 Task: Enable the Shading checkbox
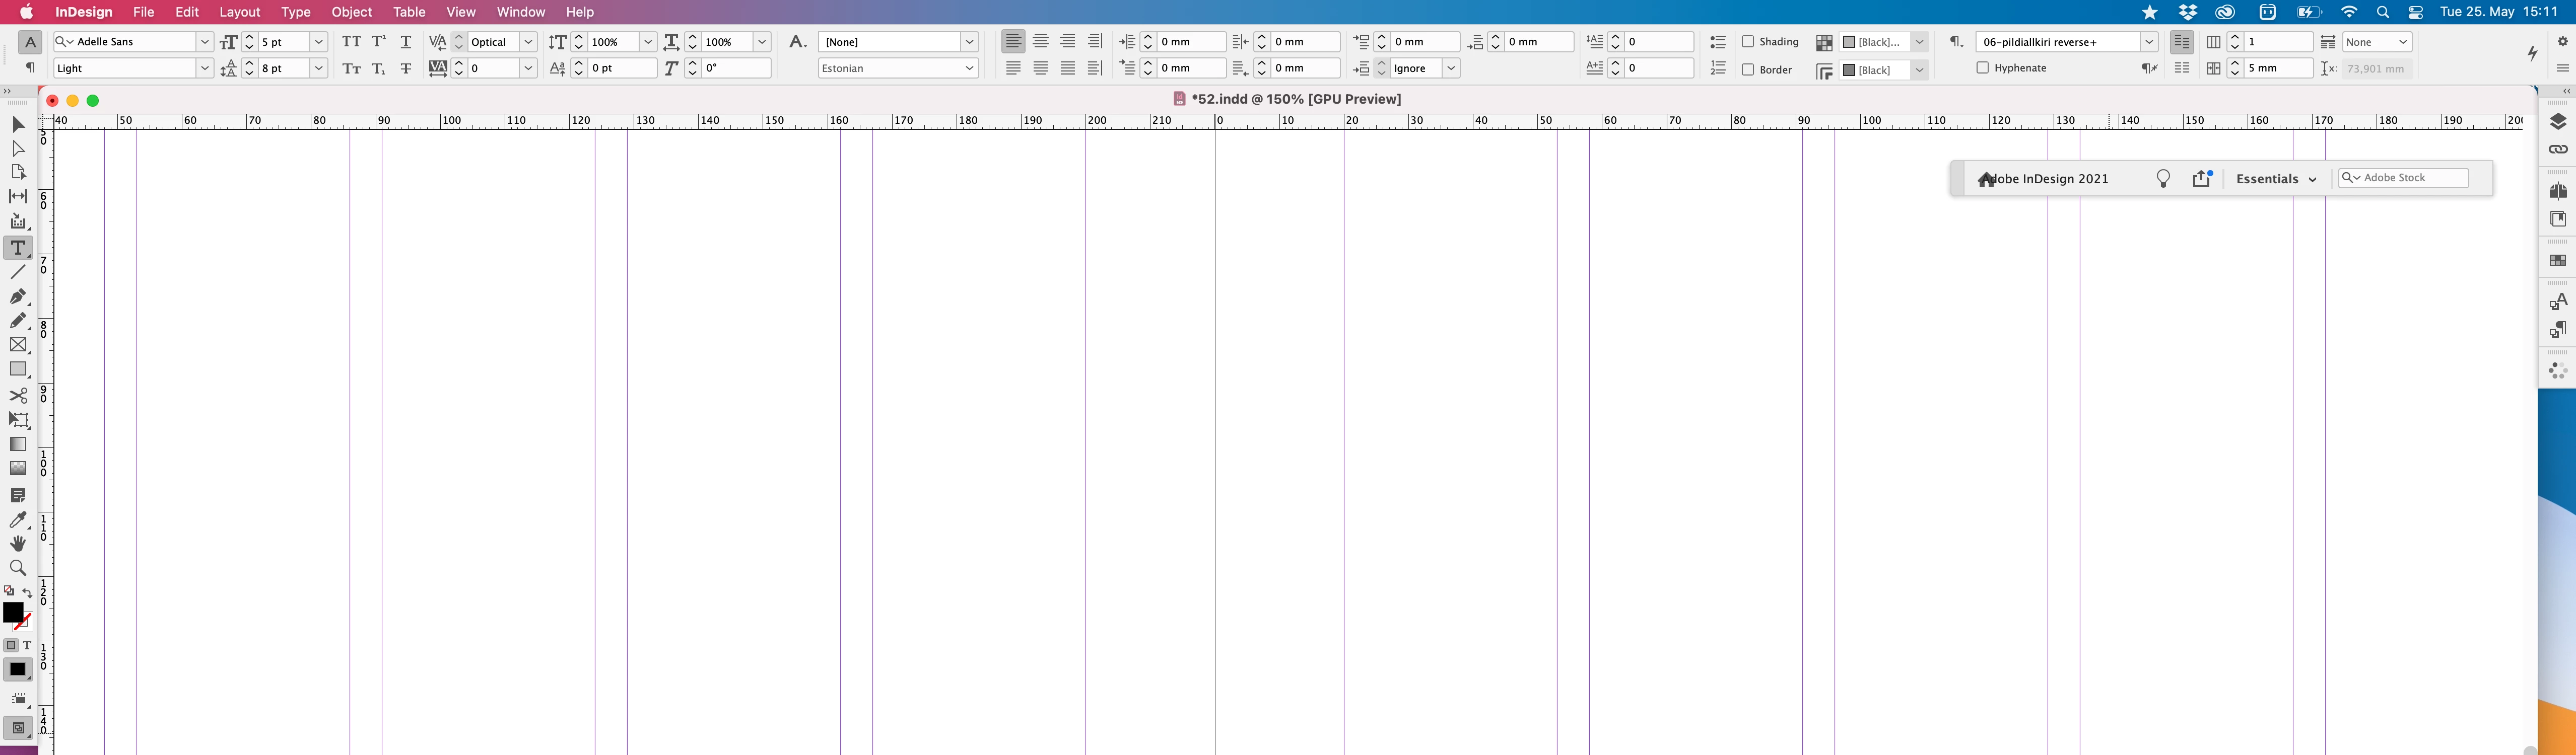[x=1748, y=42]
